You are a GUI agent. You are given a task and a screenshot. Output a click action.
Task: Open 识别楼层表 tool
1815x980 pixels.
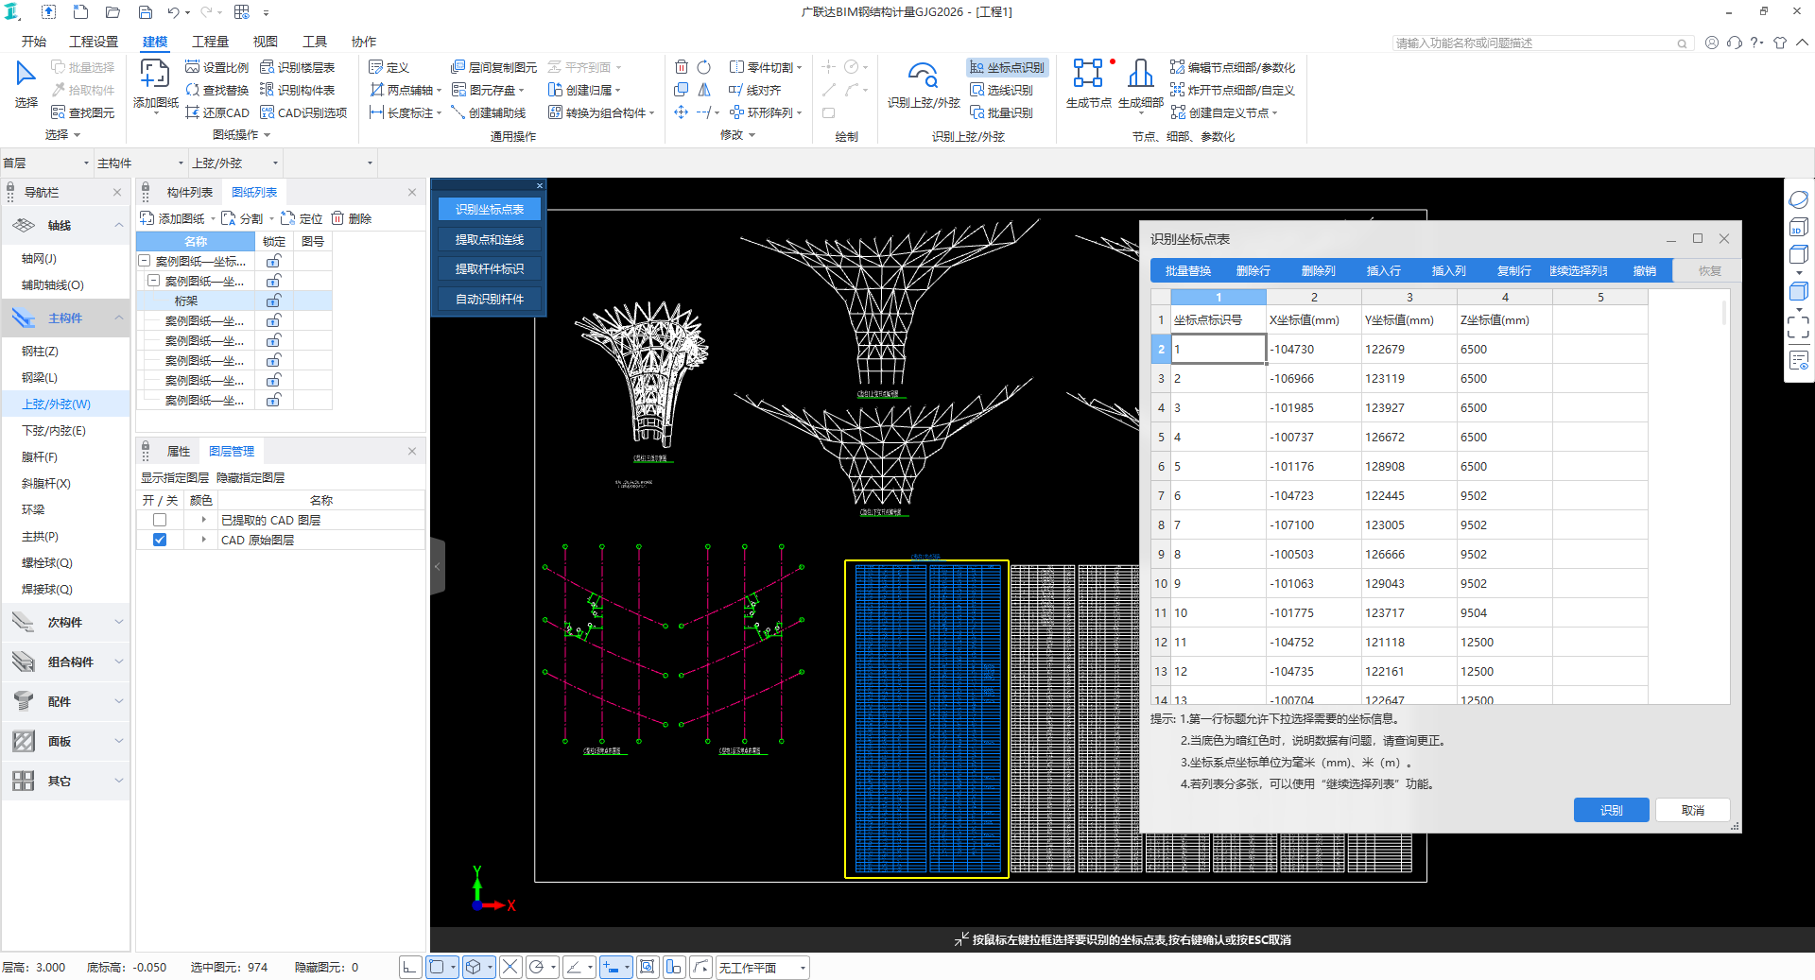(x=297, y=67)
